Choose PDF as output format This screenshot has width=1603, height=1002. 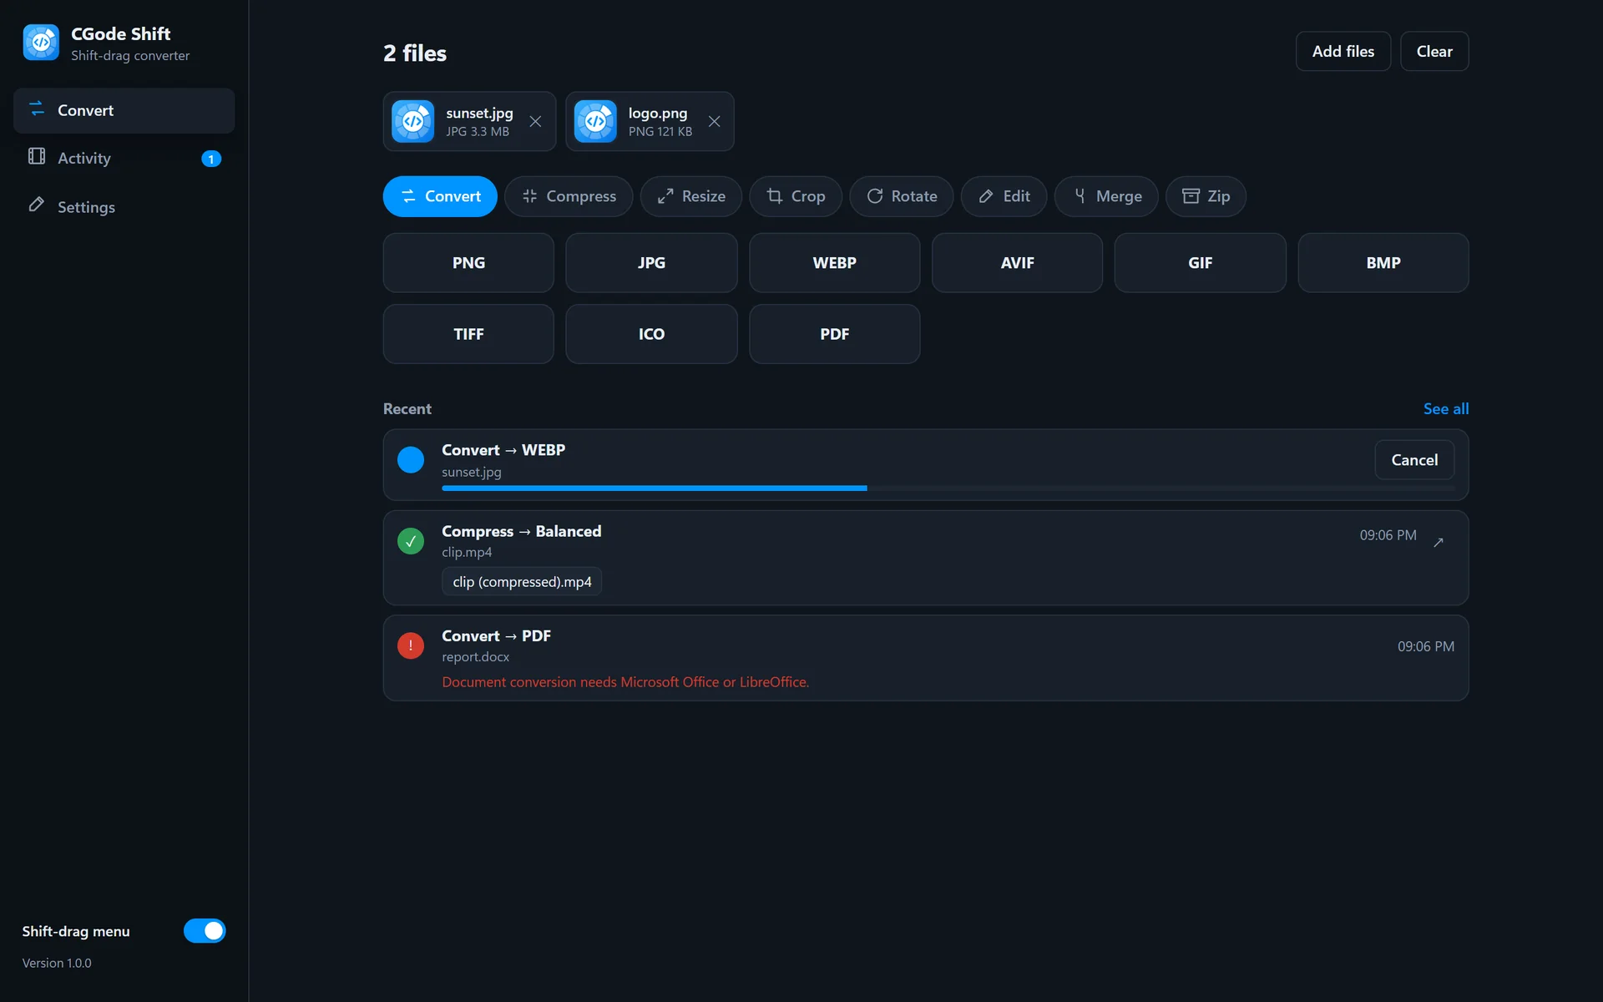click(x=834, y=334)
